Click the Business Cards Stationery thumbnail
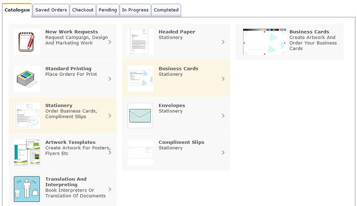The height and width of the screenshot is (206, 357). 140,78
